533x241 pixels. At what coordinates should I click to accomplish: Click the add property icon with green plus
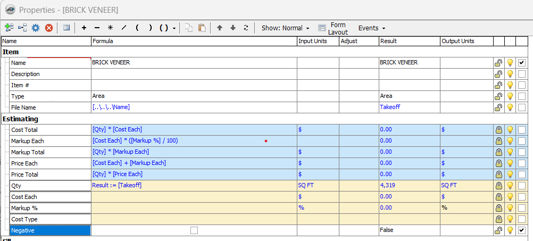point(9,28)
